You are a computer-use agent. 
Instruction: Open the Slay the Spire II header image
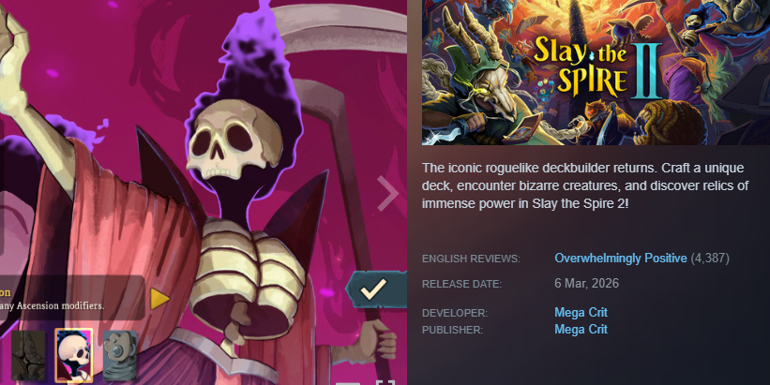pos(596,72)
